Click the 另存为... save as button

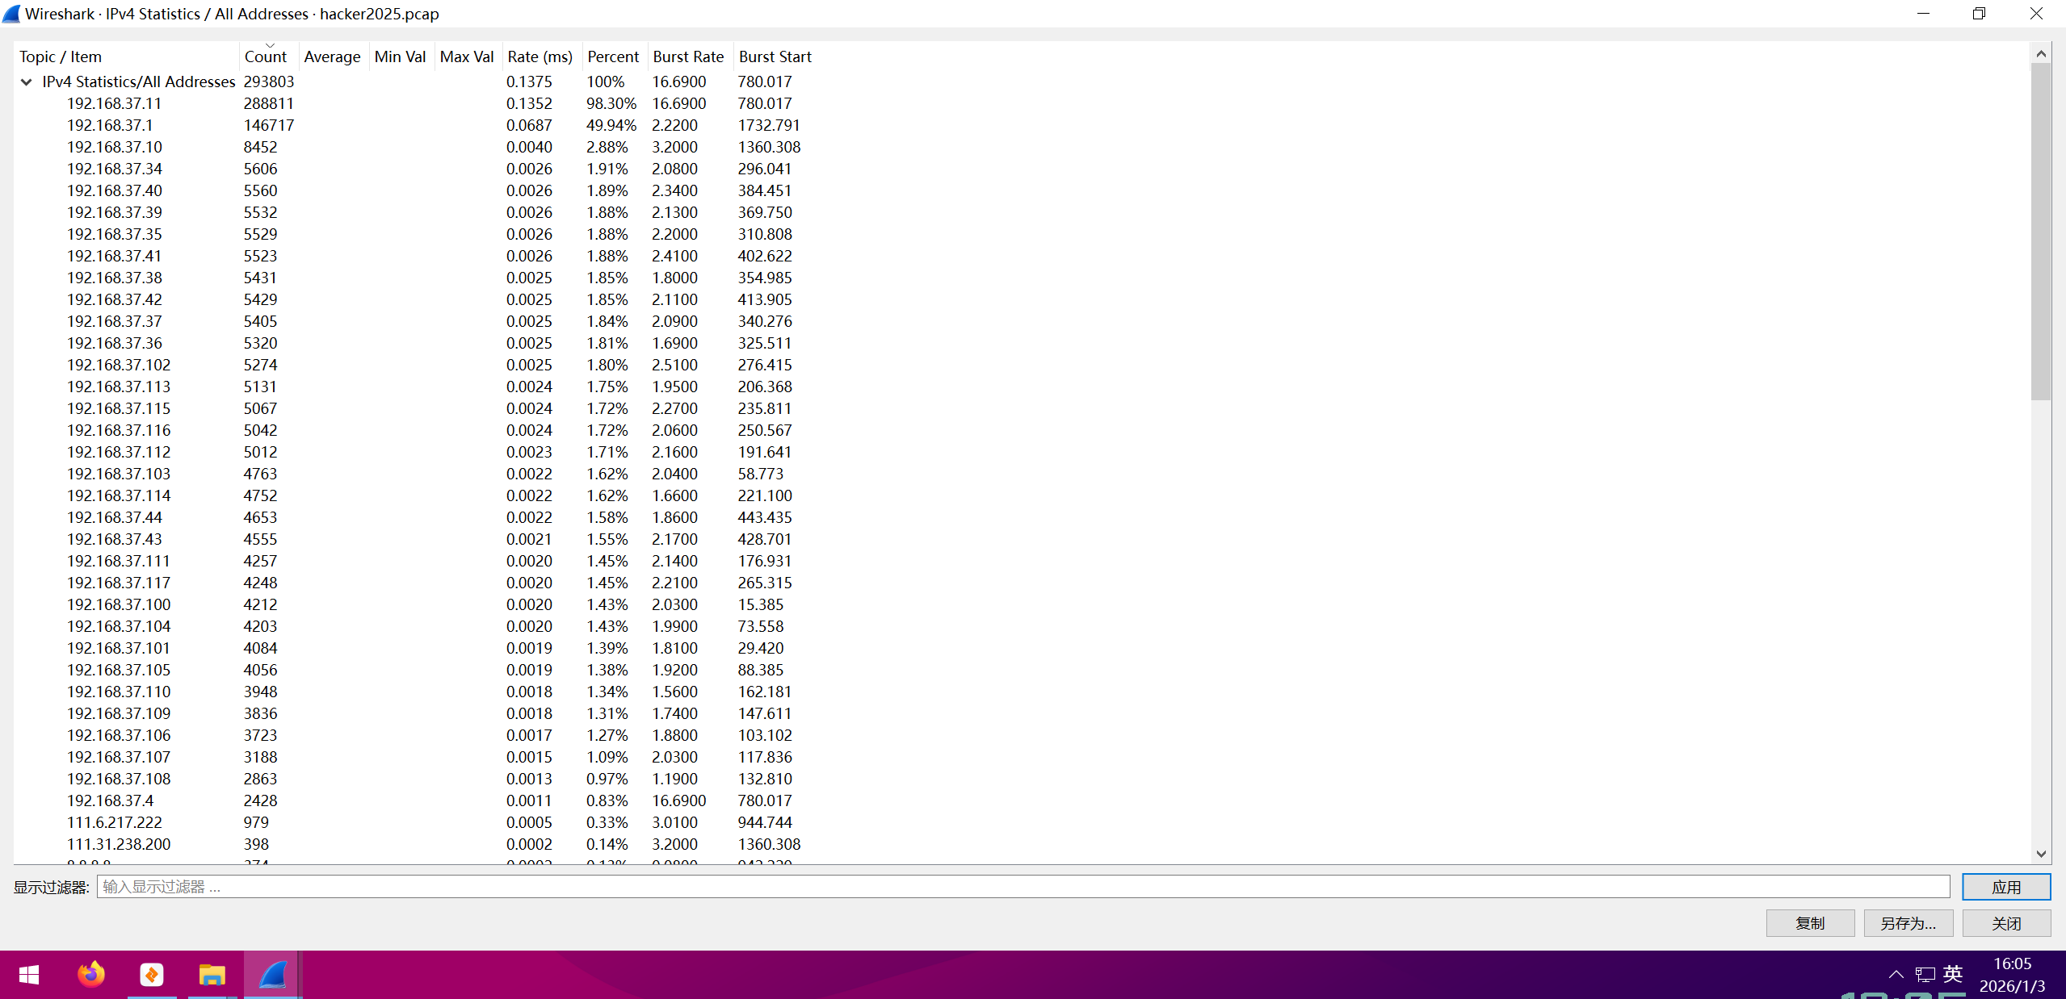[1908, 923]
